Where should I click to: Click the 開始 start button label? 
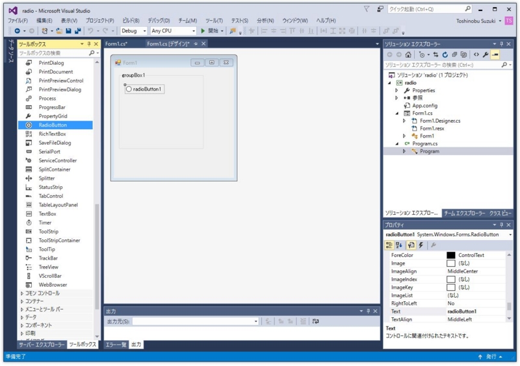213,30
